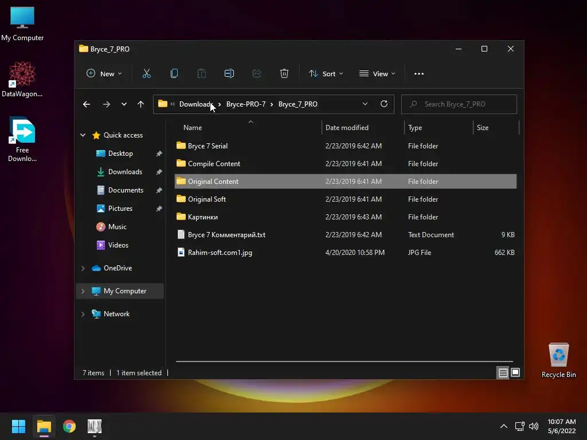Sort by the Name column header

pyautogui.click(x=248, y=128)
